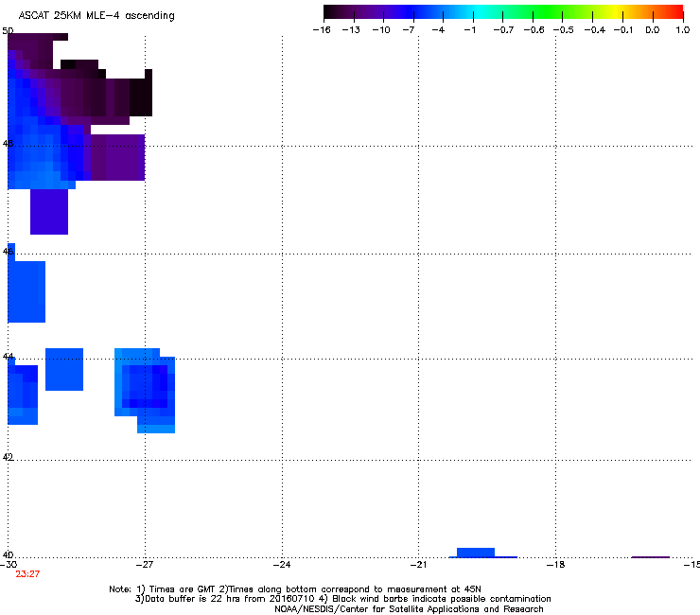Image resolution: width=700 pixels, height=615 pixels.
Task: Click the red 23:27 pass time
Action: click(27, 574)
